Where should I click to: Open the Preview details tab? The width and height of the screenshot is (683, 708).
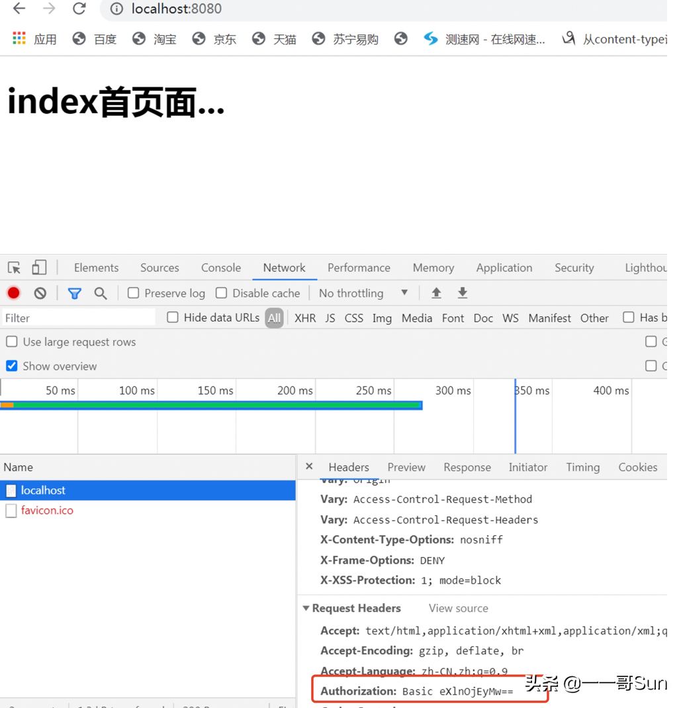point(406,467)
